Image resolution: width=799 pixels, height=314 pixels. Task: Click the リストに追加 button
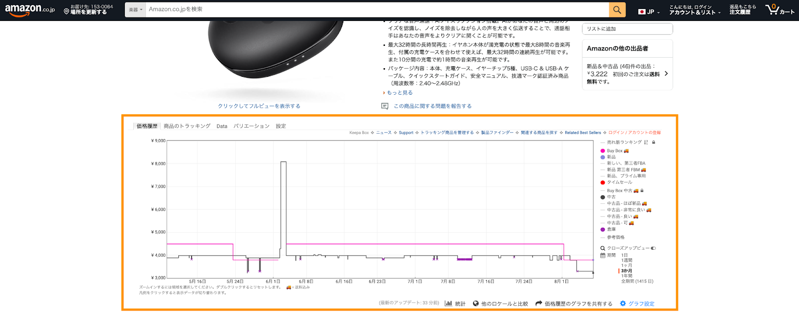pyautogui.click(x=627, y=29)
